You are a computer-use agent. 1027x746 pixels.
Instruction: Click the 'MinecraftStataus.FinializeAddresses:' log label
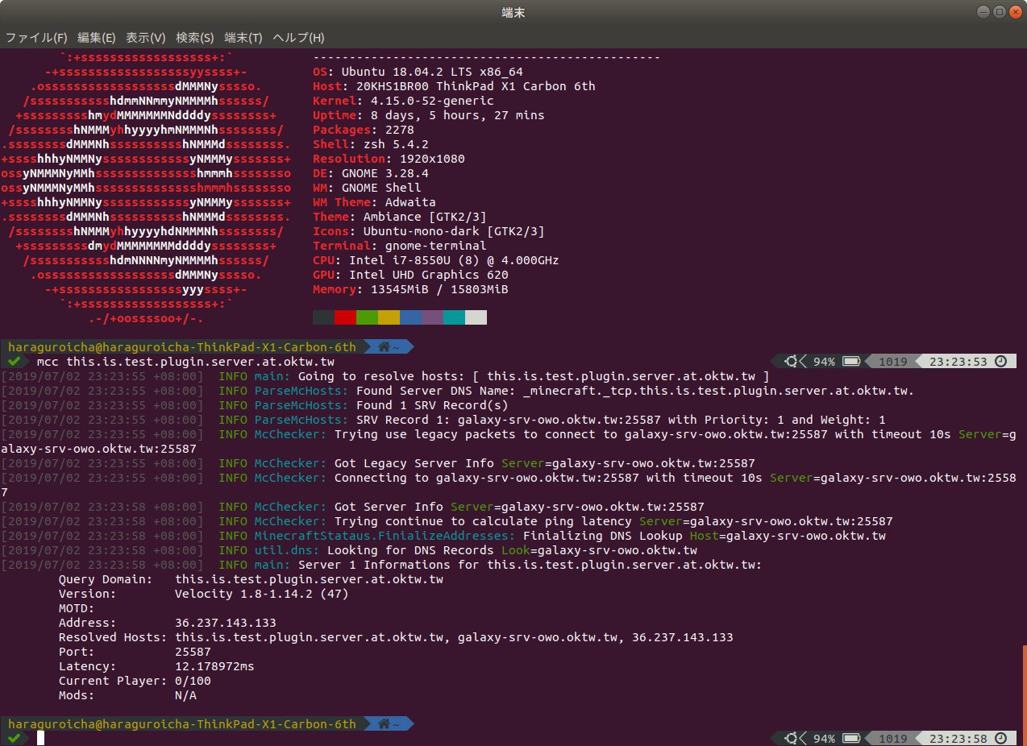(x=385, y=536)
